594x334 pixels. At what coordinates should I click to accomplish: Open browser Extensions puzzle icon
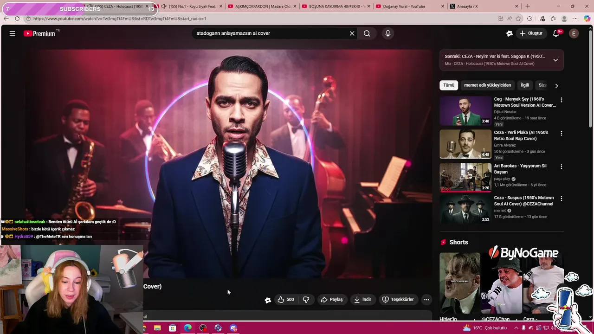[530, 19]
